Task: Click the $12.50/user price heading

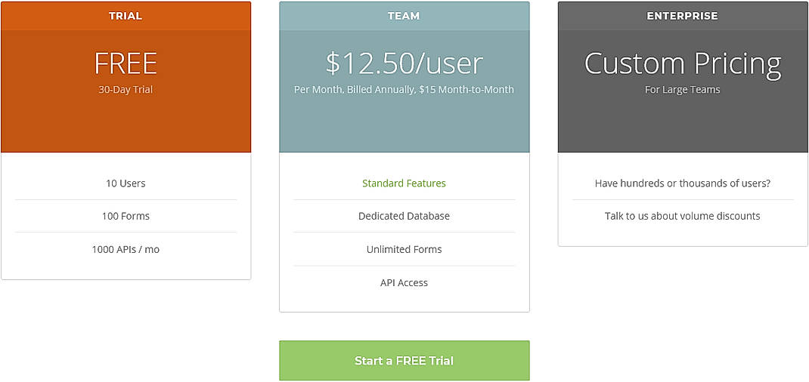Action: [x=404, y=63]
